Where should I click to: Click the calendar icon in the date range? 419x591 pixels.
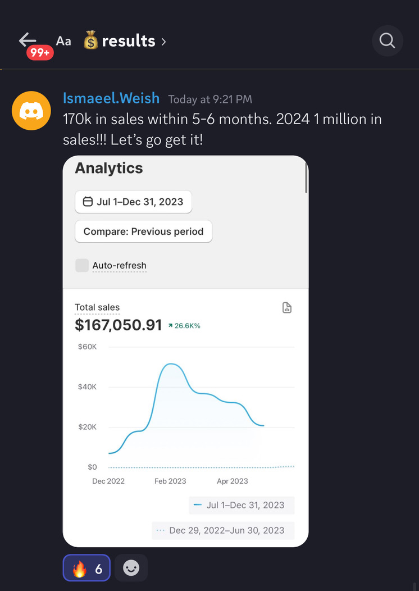click(x=88, y=202)
